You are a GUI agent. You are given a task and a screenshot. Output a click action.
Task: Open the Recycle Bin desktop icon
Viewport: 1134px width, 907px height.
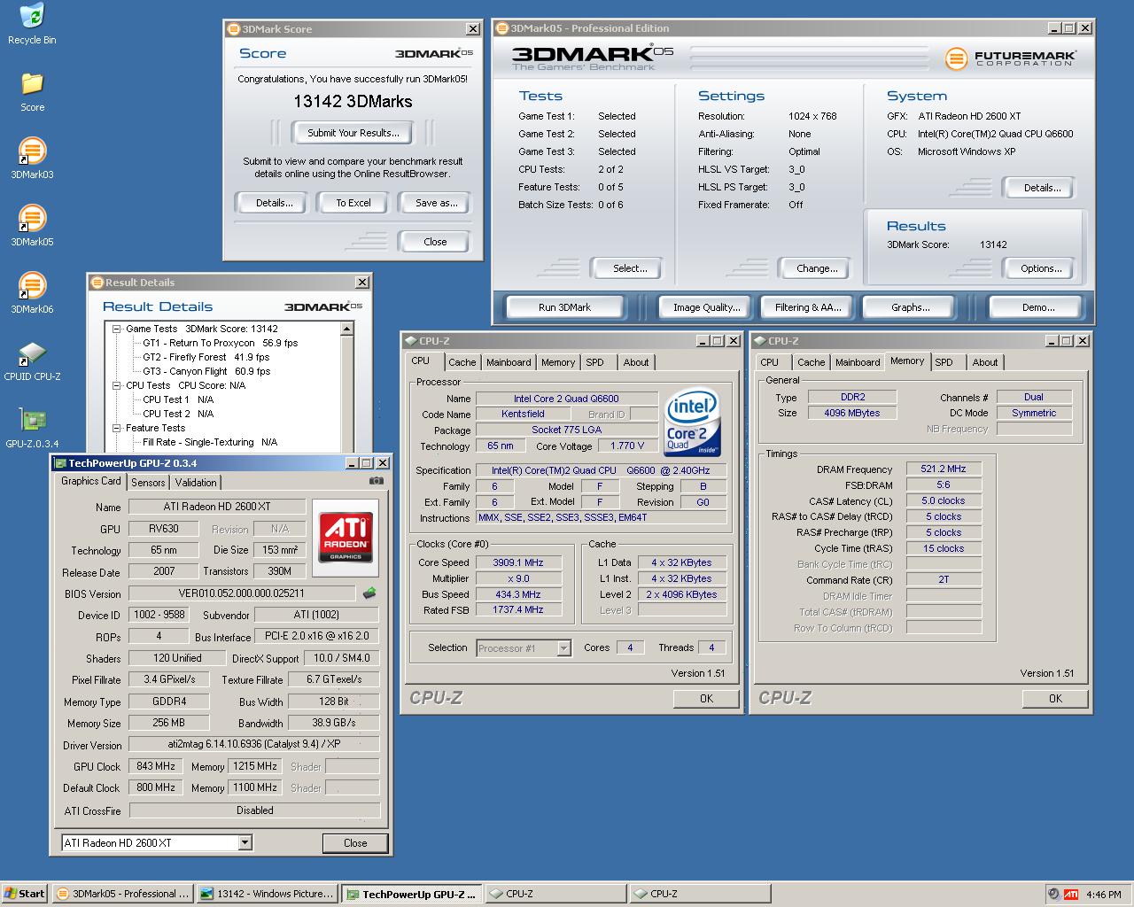(x=32, y=24)
